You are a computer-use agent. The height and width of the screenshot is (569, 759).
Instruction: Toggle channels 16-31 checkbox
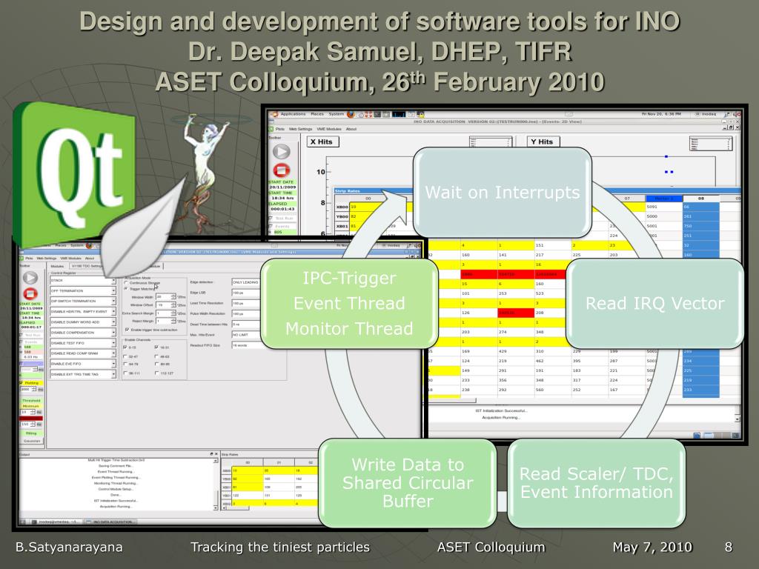(156, 347)
